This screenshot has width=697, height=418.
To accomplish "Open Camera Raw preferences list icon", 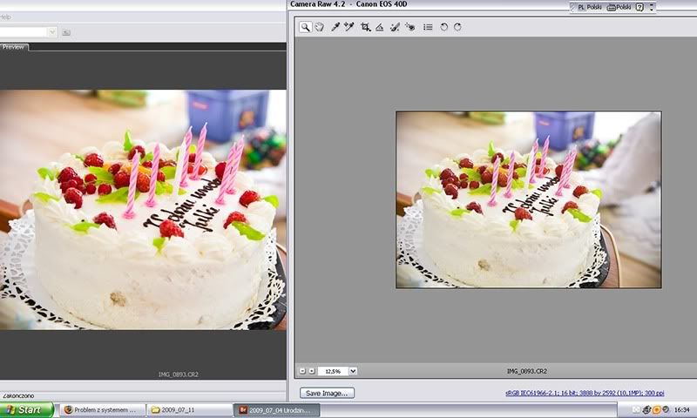I will click(x=428, y=27).
